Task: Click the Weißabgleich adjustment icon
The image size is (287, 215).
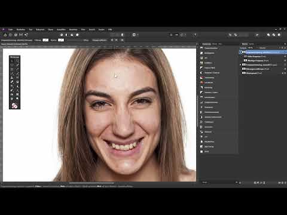Action: pyautogui.click(x=201, y=53)
